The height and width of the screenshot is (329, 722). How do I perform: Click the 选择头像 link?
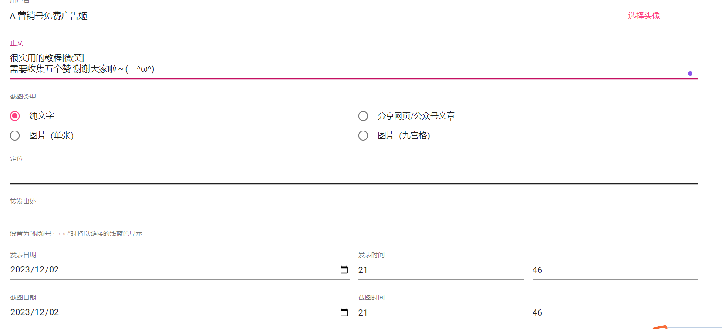[x=644, y=16]
